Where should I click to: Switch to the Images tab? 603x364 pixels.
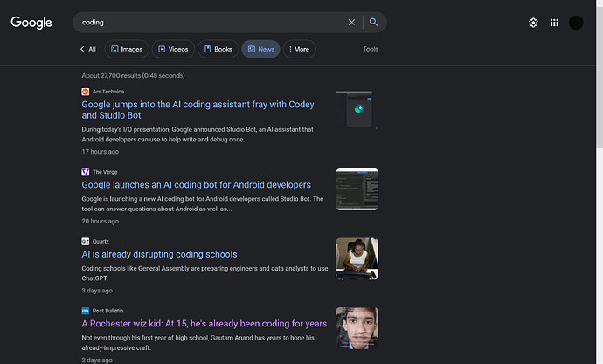(x=127, y=49)
